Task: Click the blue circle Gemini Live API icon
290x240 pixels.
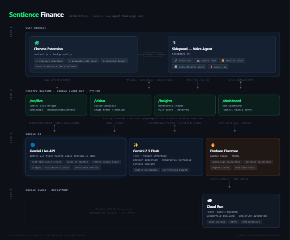Action: point(33,145)
